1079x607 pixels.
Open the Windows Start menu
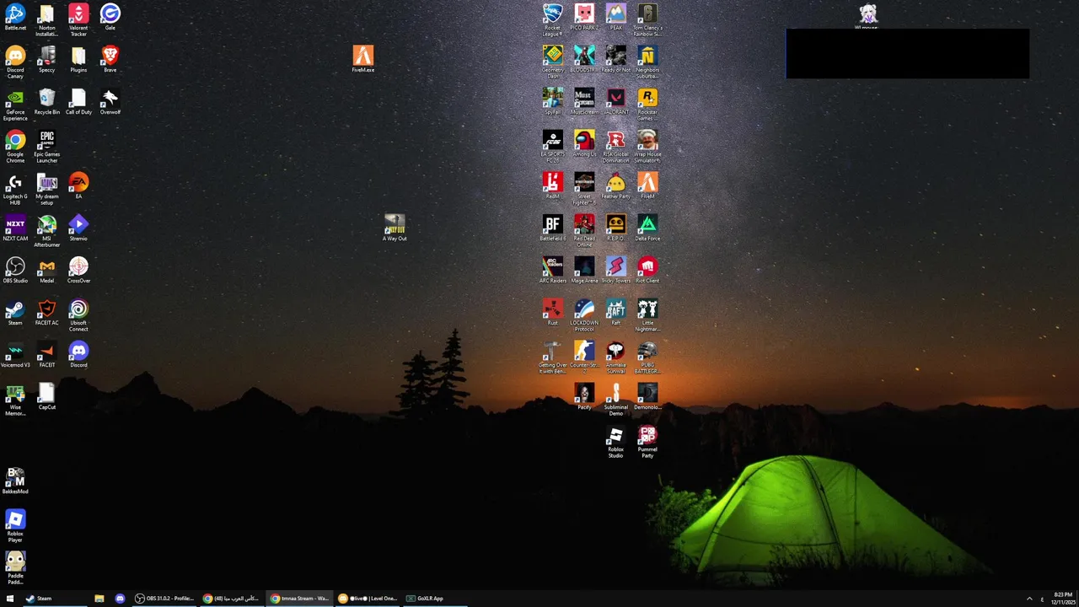coord(10,599)
